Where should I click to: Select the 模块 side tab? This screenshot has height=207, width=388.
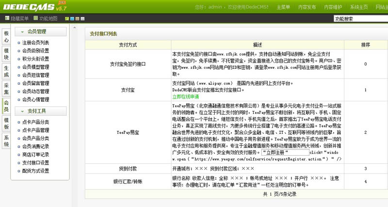click(6, 54)
